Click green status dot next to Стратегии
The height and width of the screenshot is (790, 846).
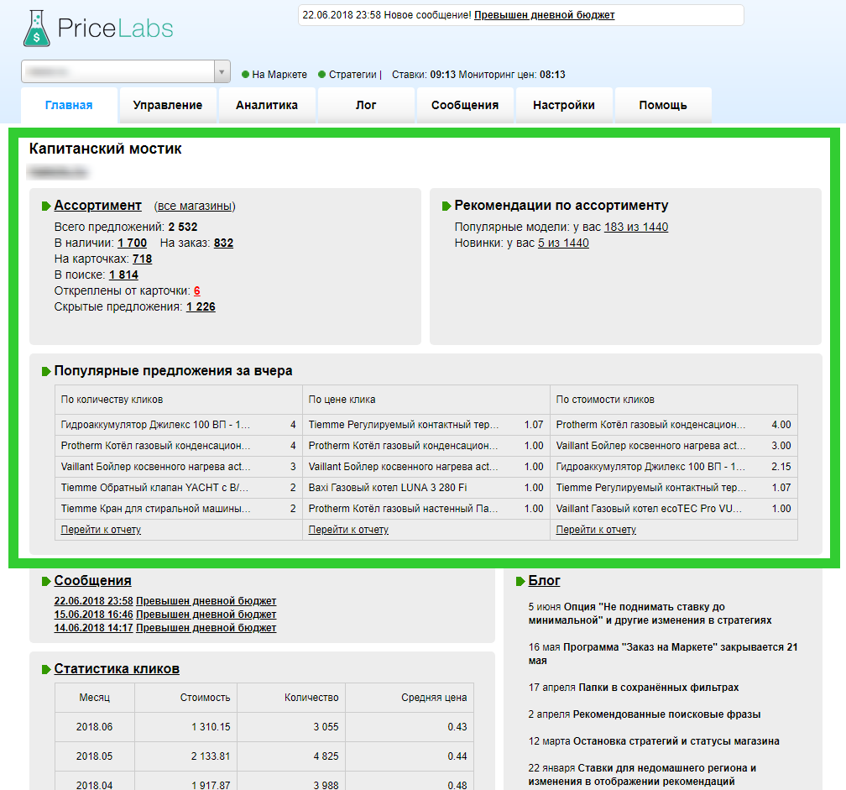pyautogui.click(x=322, y=75)
